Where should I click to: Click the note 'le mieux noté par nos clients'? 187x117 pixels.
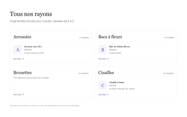[122, 89]
